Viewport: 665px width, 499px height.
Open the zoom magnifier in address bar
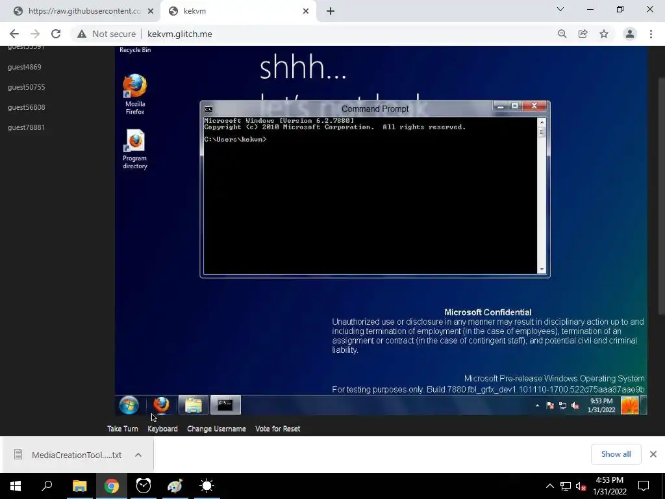(x=562, y=34)
